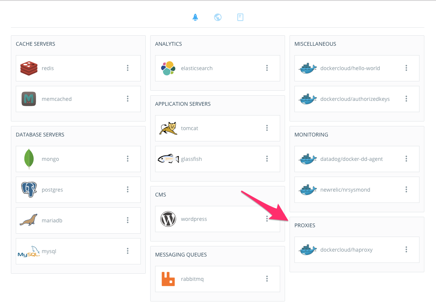
Task: Open the datadog/docker-dd-agent options menu
Action: click(x=406, y=159)
